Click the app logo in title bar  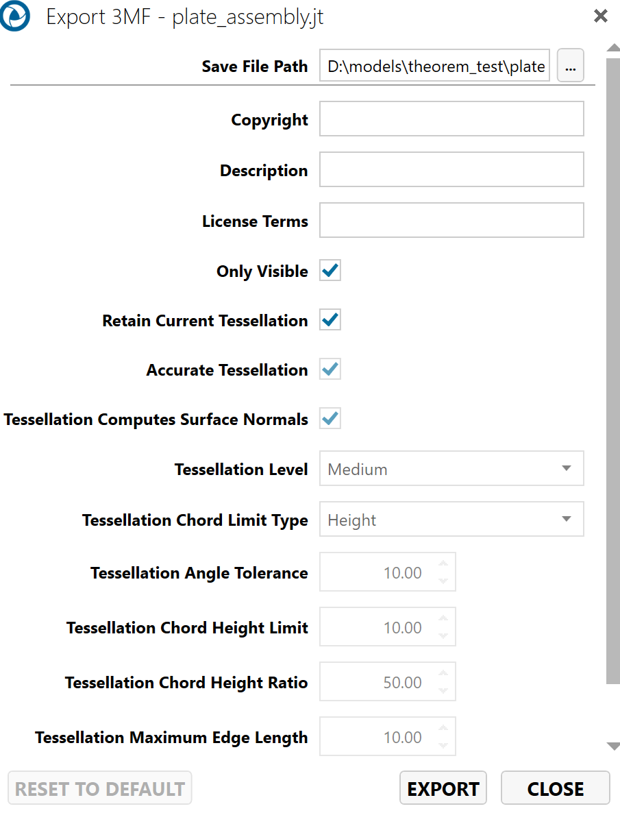coord(15,16)
